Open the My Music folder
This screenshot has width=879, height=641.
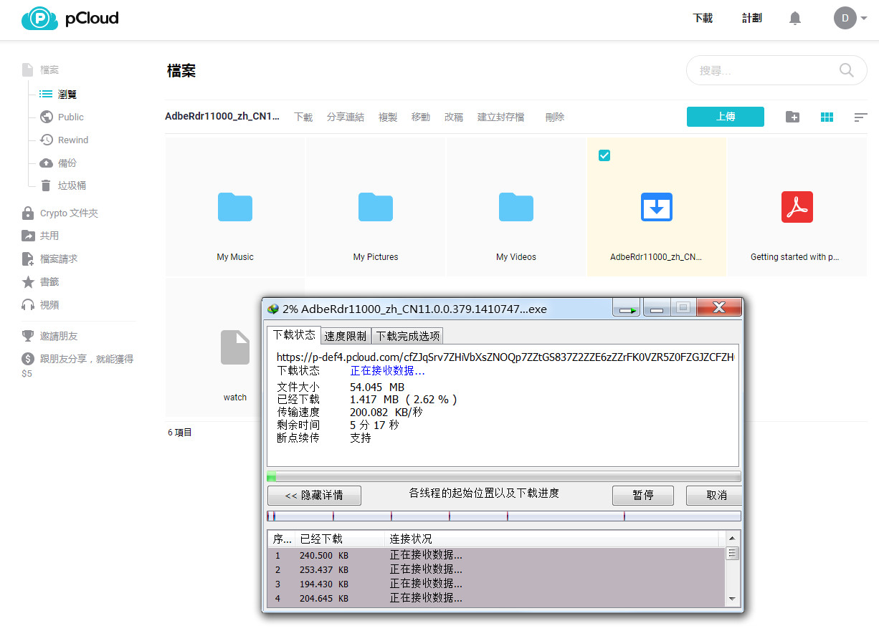pos(235,207)
